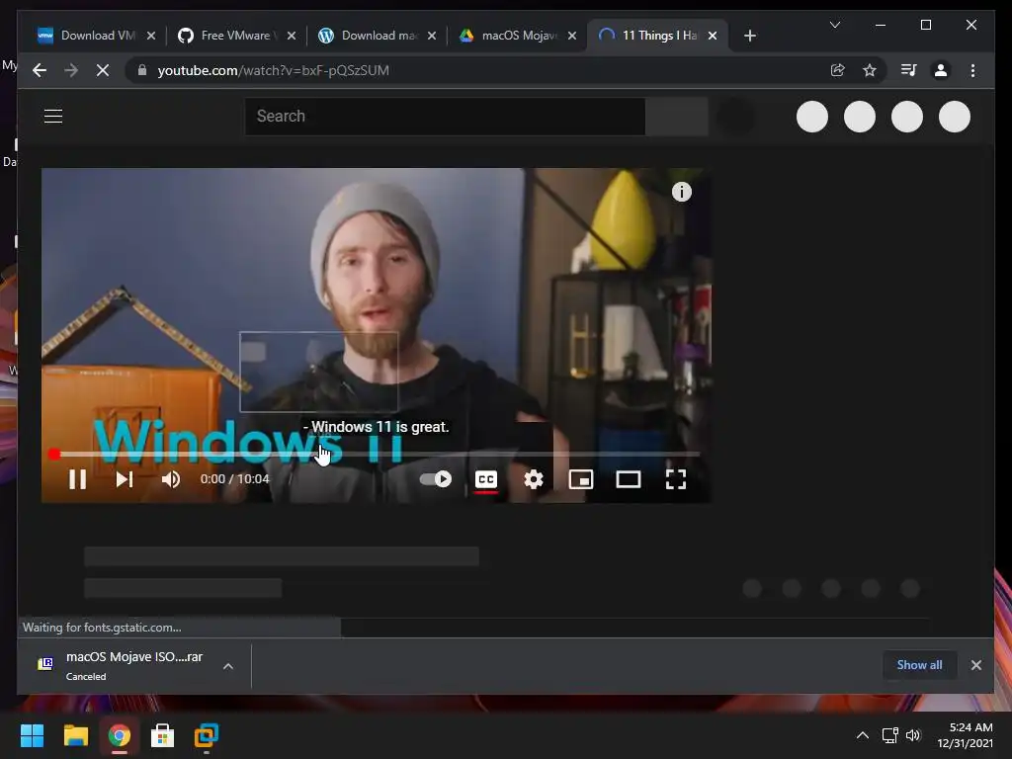This screenshot has height=759, width=1012.
Task: Click the video progress bar
Action: click(x=377, y=455)
